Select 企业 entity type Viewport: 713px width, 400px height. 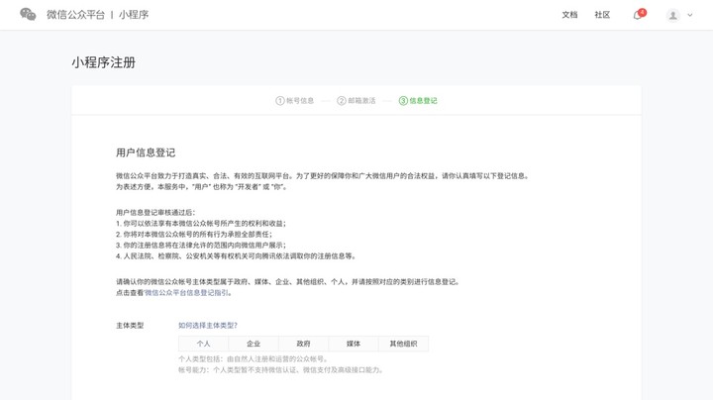point(254,344)
